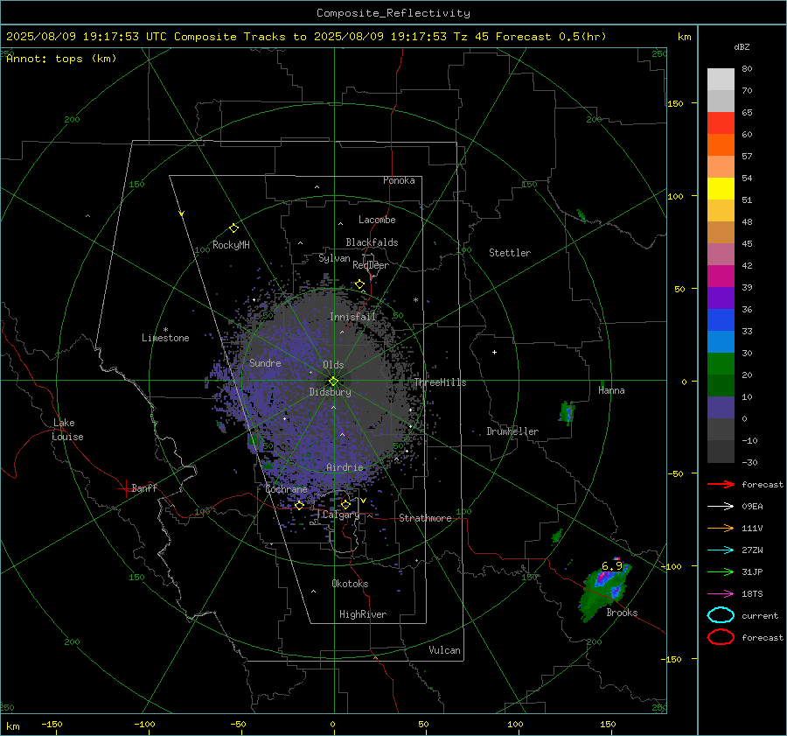Click the small storm cell southwest of Hanna
The width and height of the screenshot is (787, 736).
click(568, 413)
